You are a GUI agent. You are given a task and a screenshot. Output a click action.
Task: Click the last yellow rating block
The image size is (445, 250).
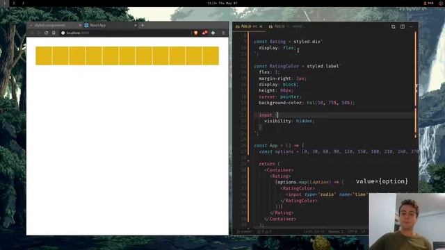click(x=211, y=56)
